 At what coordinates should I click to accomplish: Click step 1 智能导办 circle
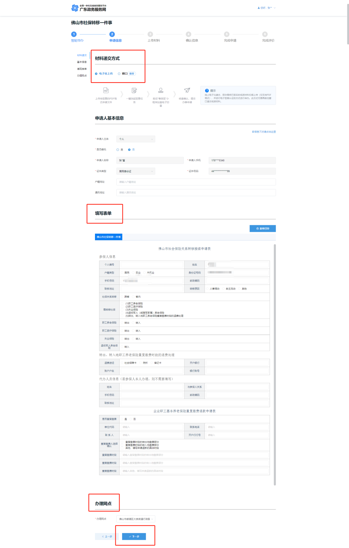pyautogui.click(x=74, y=34)
